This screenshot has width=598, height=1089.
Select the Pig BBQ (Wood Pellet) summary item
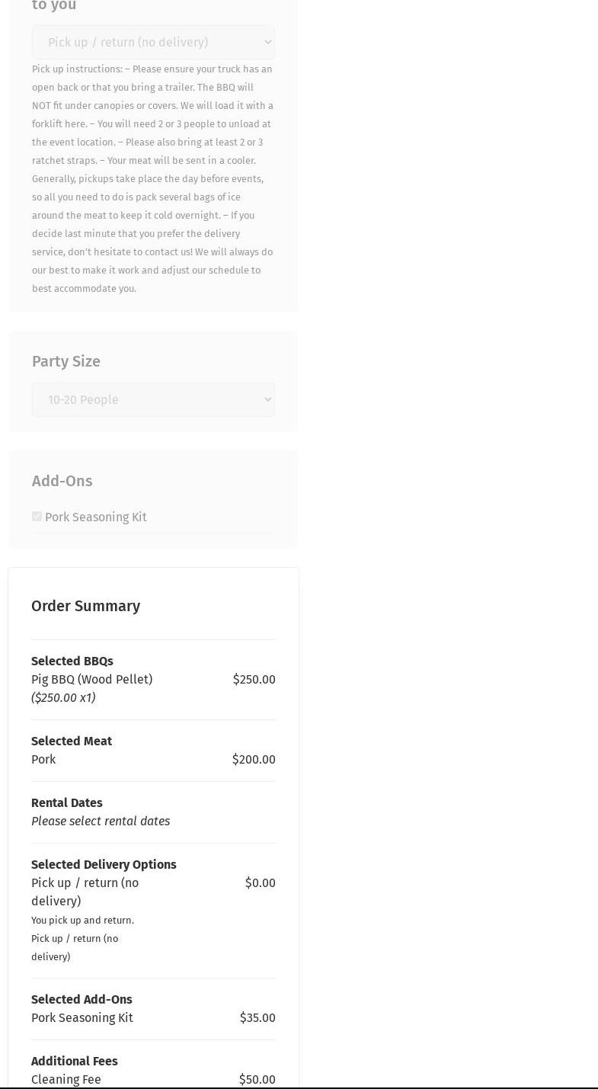pos(91,679)
